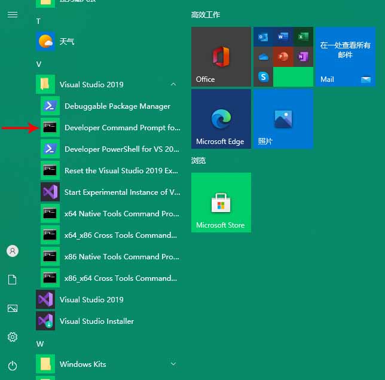The height and width of the screenshot is (380, 385).
Task: Open x86_x64 Cross Tools Command icon
Action: (50, 278)
